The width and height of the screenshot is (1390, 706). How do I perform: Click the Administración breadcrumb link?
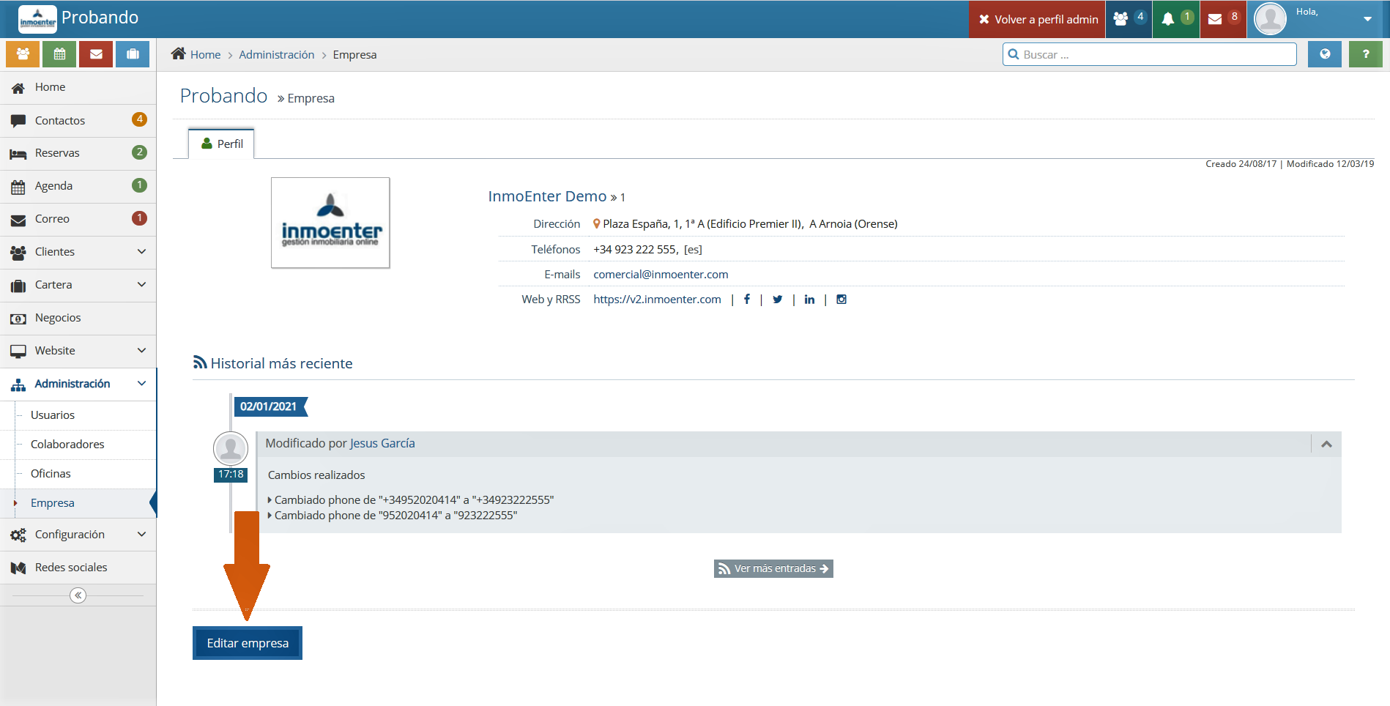[x=276, y=54]
